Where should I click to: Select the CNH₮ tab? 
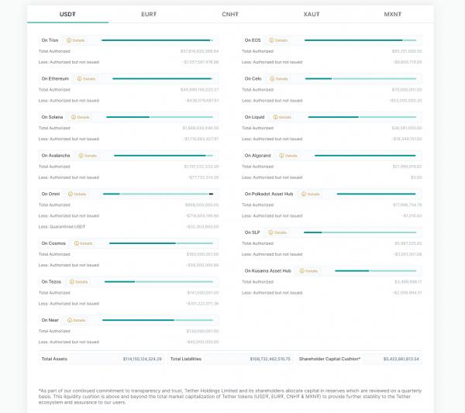pyautogui.click(x=230, y=14)
